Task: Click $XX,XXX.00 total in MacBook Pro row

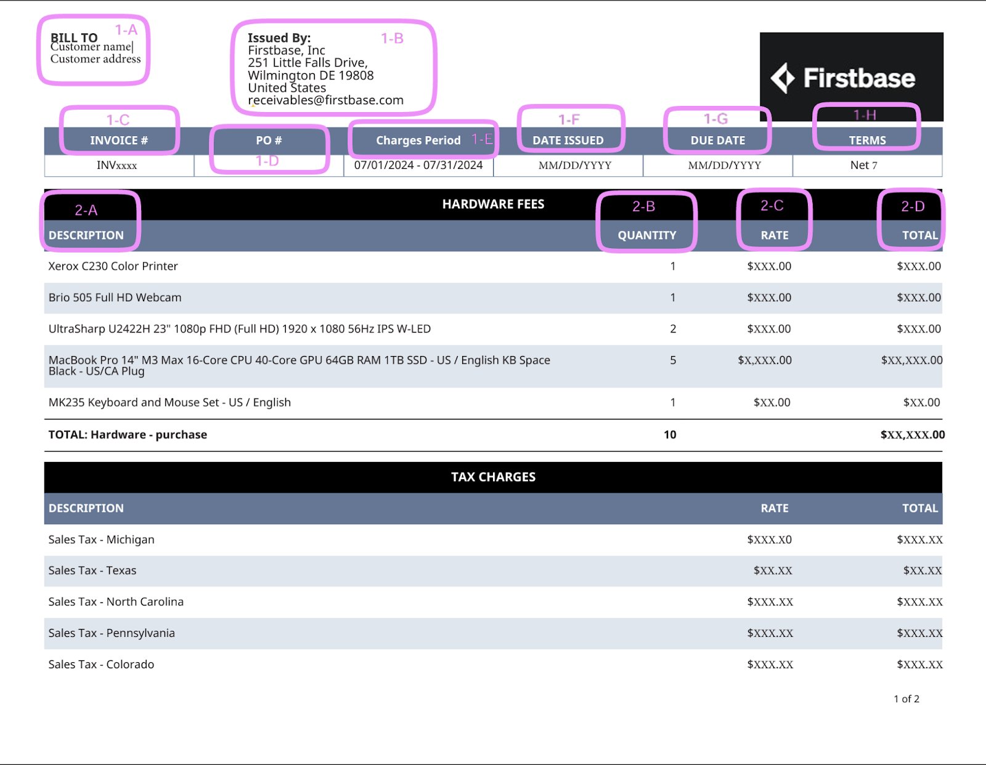Action: [x=911, y=360]
